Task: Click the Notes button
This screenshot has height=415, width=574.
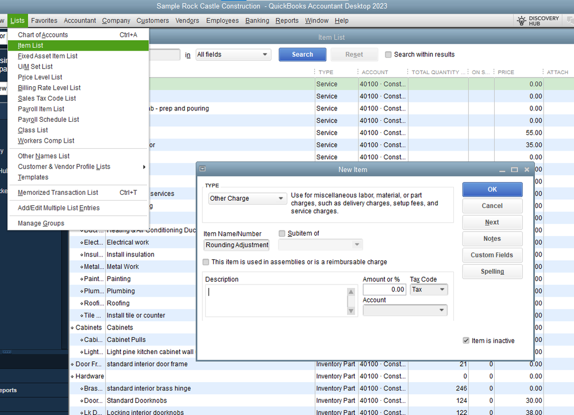Action: pyautogui.click(x=492, y=239)
